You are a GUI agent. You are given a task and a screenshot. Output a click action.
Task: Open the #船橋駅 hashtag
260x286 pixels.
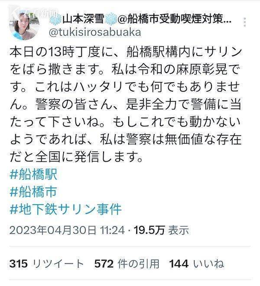click(33, 174)
